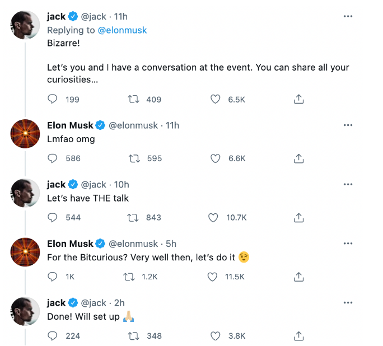
Task: Retweet the "For the Bitcurious?" tweet
Action: pyautogui.click(x=129, y=277)
